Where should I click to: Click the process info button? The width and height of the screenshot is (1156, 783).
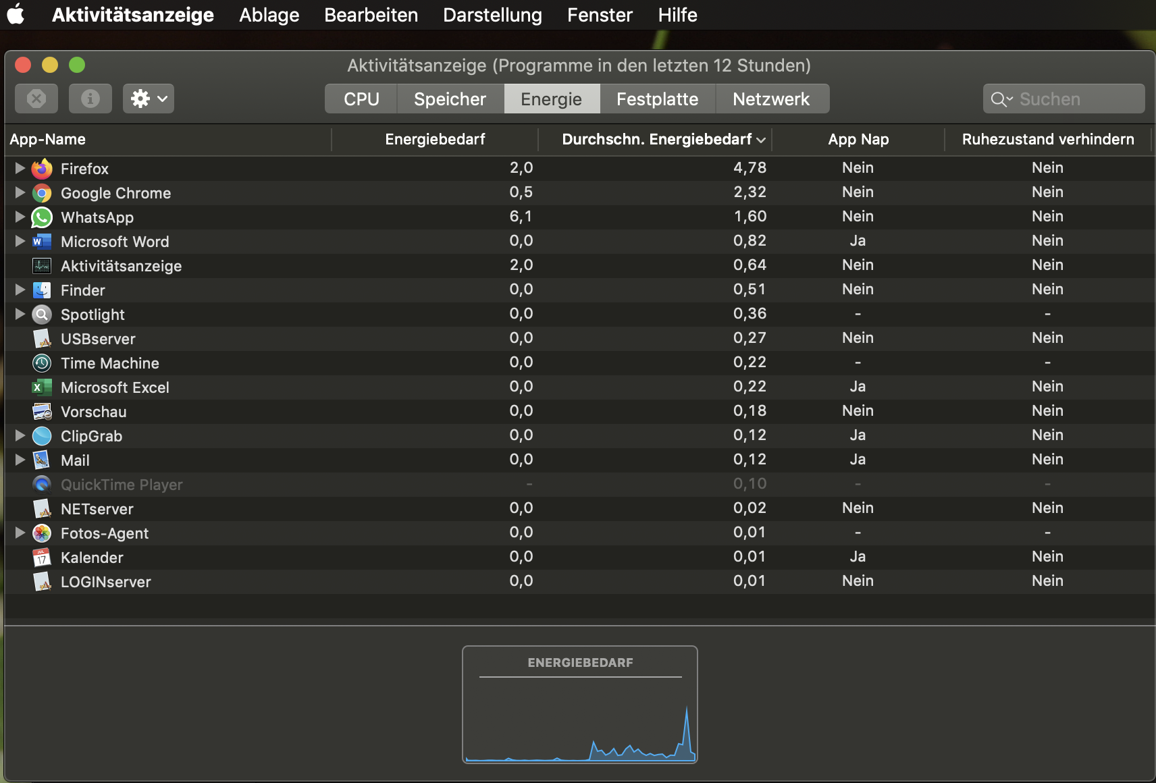[90, 99]
